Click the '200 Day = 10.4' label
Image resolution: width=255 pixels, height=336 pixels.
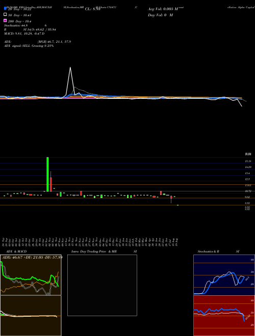(x=19, y=21)
